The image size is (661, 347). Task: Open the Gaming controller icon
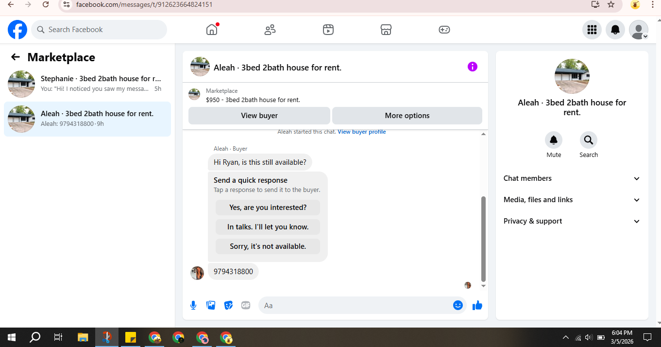[x=444, y=30]
